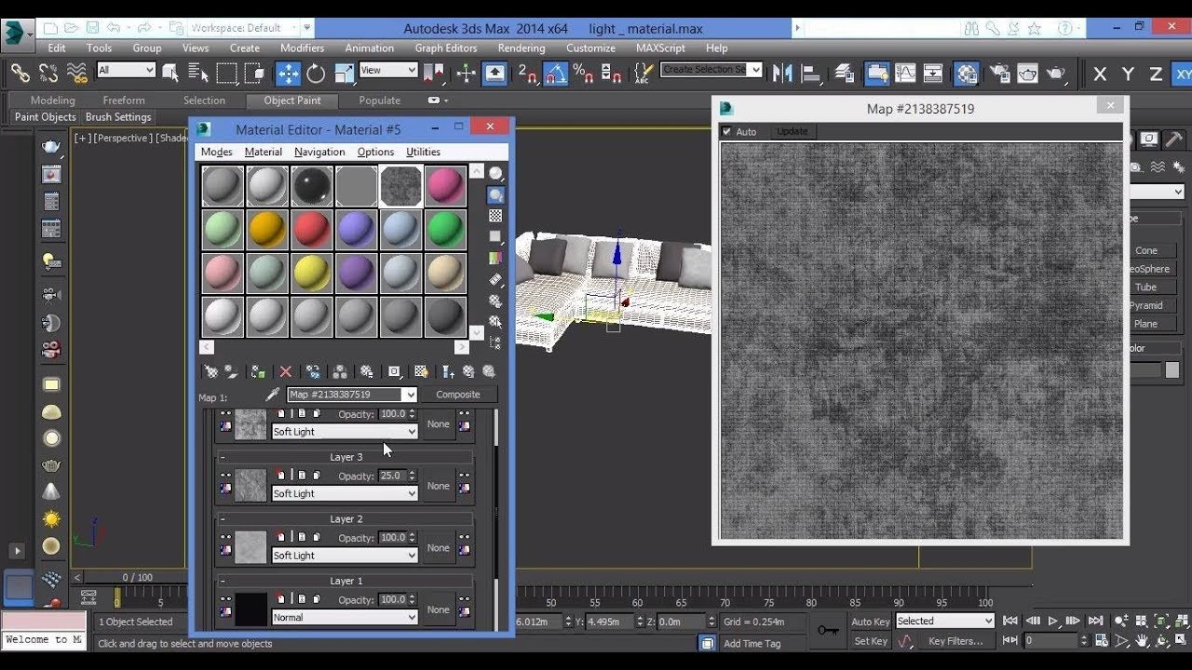Open the Select by Name list icon
The image size is (1192, 670).
pyautogui.click(x=198, y=73)
